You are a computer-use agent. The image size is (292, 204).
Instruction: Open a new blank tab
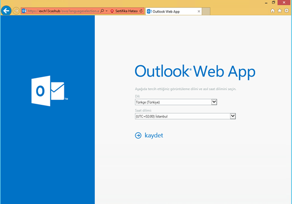pos(206,11)
